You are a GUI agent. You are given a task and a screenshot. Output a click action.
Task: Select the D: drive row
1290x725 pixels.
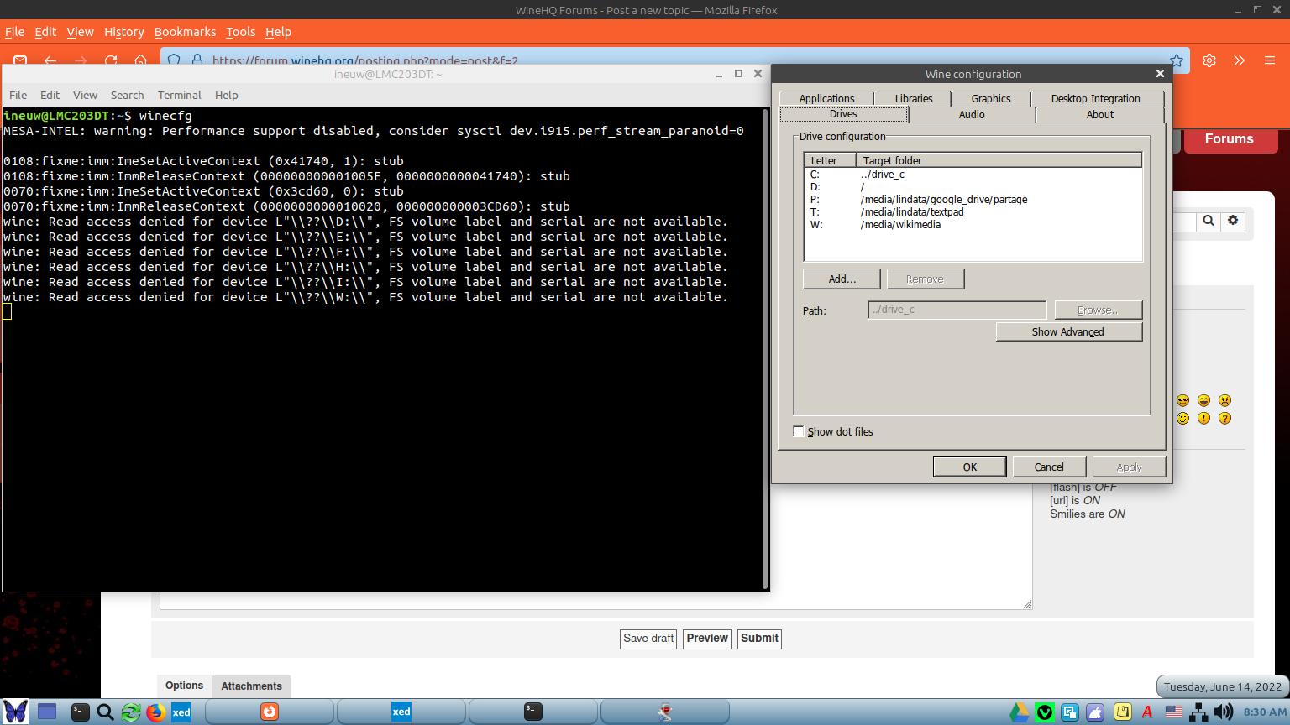[x=973, y=187]
